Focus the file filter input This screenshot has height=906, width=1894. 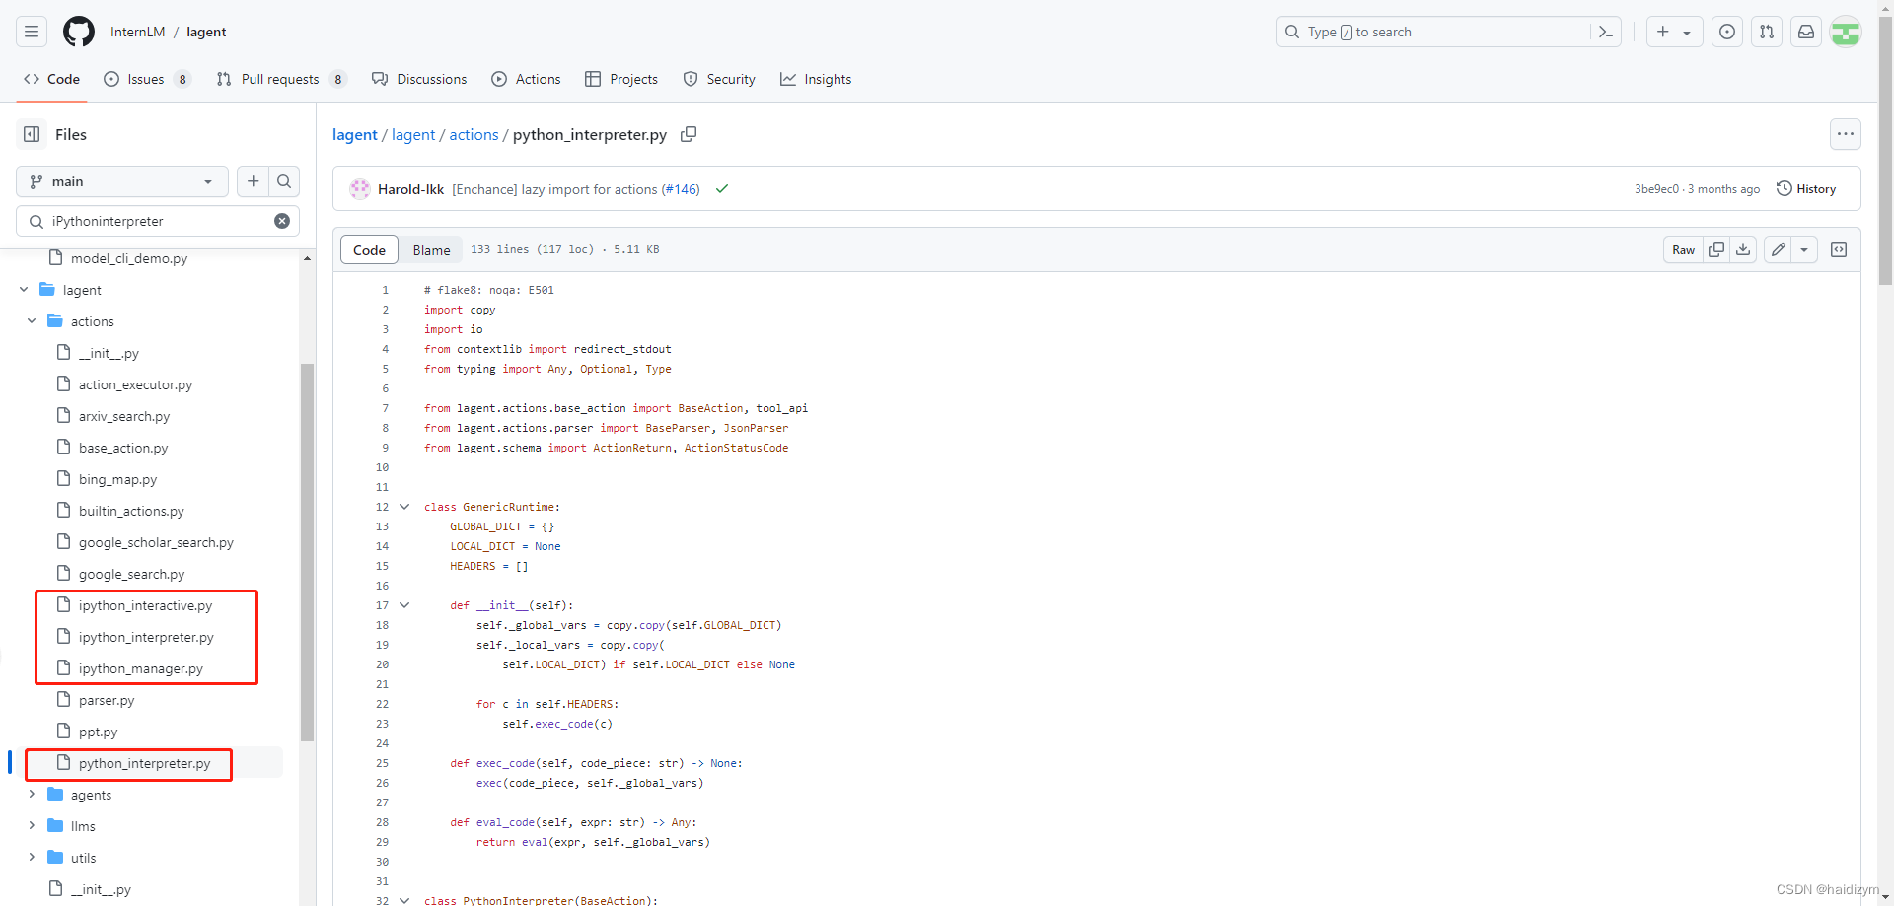click(x=158, y=221)
